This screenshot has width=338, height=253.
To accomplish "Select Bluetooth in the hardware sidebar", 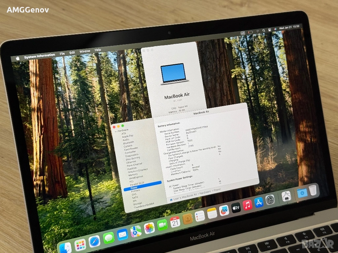I will [129, 143].
